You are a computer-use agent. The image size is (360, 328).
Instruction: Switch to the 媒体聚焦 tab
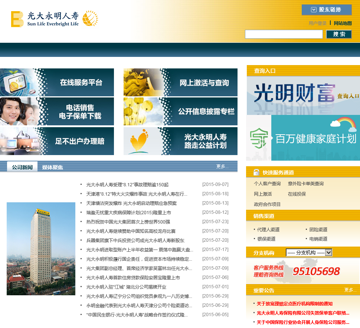tap(53, 167)
